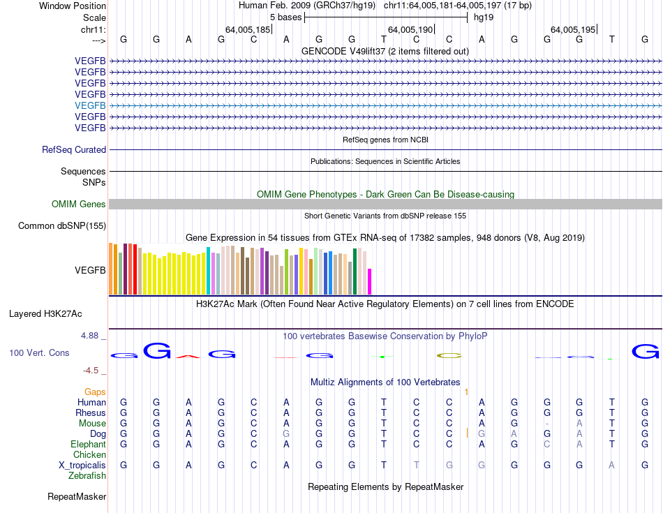Click the red A letter in PhyloP track
Viewport: 663px width, 513px height.
tap(188, 357)
